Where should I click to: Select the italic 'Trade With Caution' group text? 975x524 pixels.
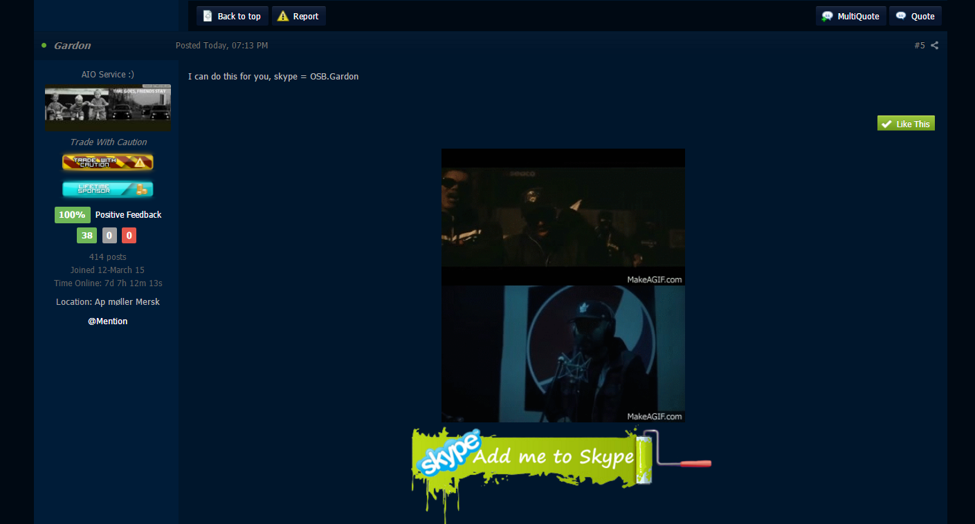(108, 142)
